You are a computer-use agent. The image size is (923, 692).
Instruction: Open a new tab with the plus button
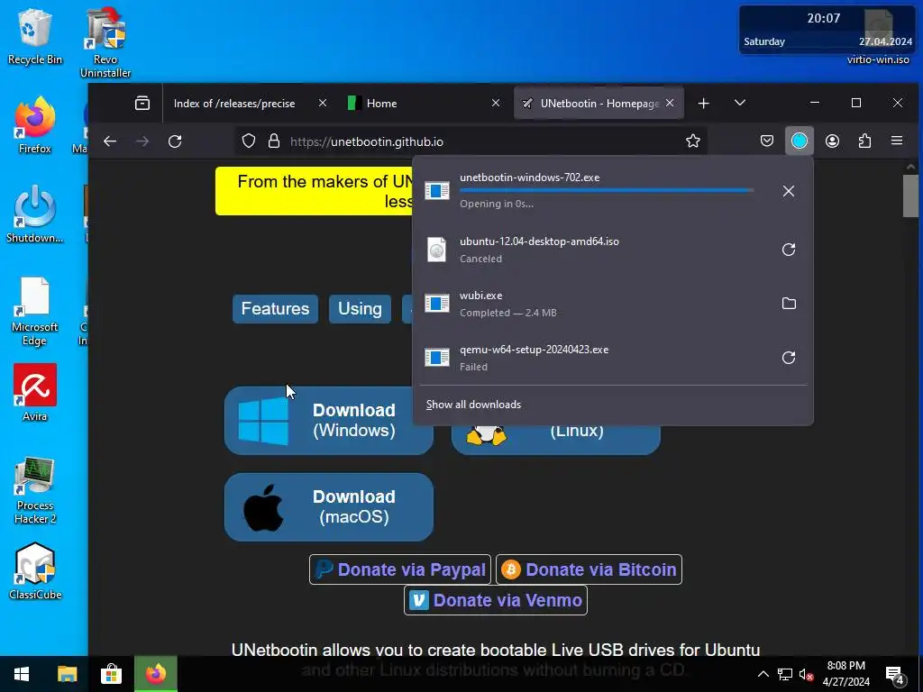click(x=703, y=104)
